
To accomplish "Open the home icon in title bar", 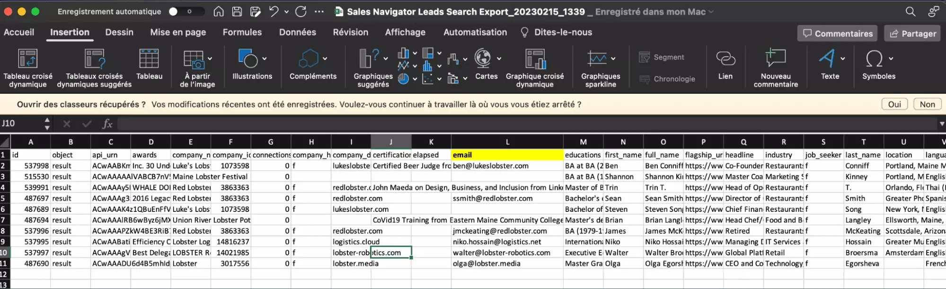I will coord(219,12).
